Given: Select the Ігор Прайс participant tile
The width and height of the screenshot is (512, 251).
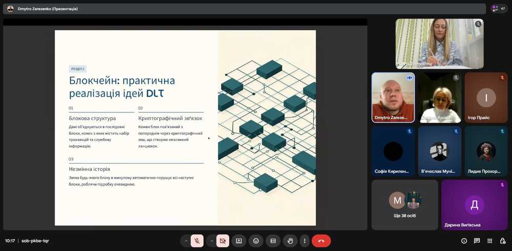Looking at the screenshot, I should [486, 97].
